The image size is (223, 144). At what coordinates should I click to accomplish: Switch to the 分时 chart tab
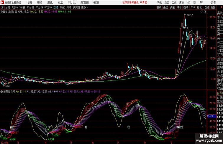coord(8,7)
